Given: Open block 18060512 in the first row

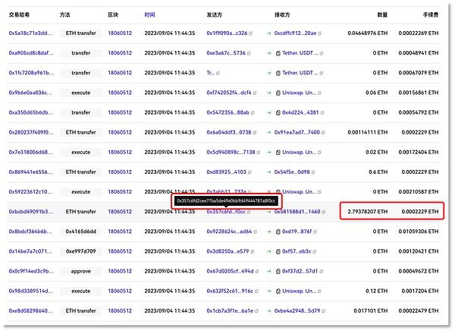Looking at the screenshot, I should pyautogui.click(x=121, y=33).
